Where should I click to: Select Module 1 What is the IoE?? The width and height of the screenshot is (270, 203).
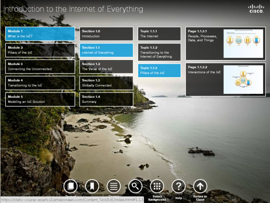pyautogui.click(x=40, y=34)
